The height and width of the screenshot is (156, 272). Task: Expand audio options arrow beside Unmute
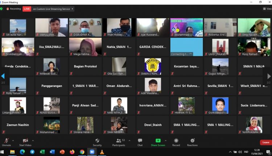click(13, 140)
